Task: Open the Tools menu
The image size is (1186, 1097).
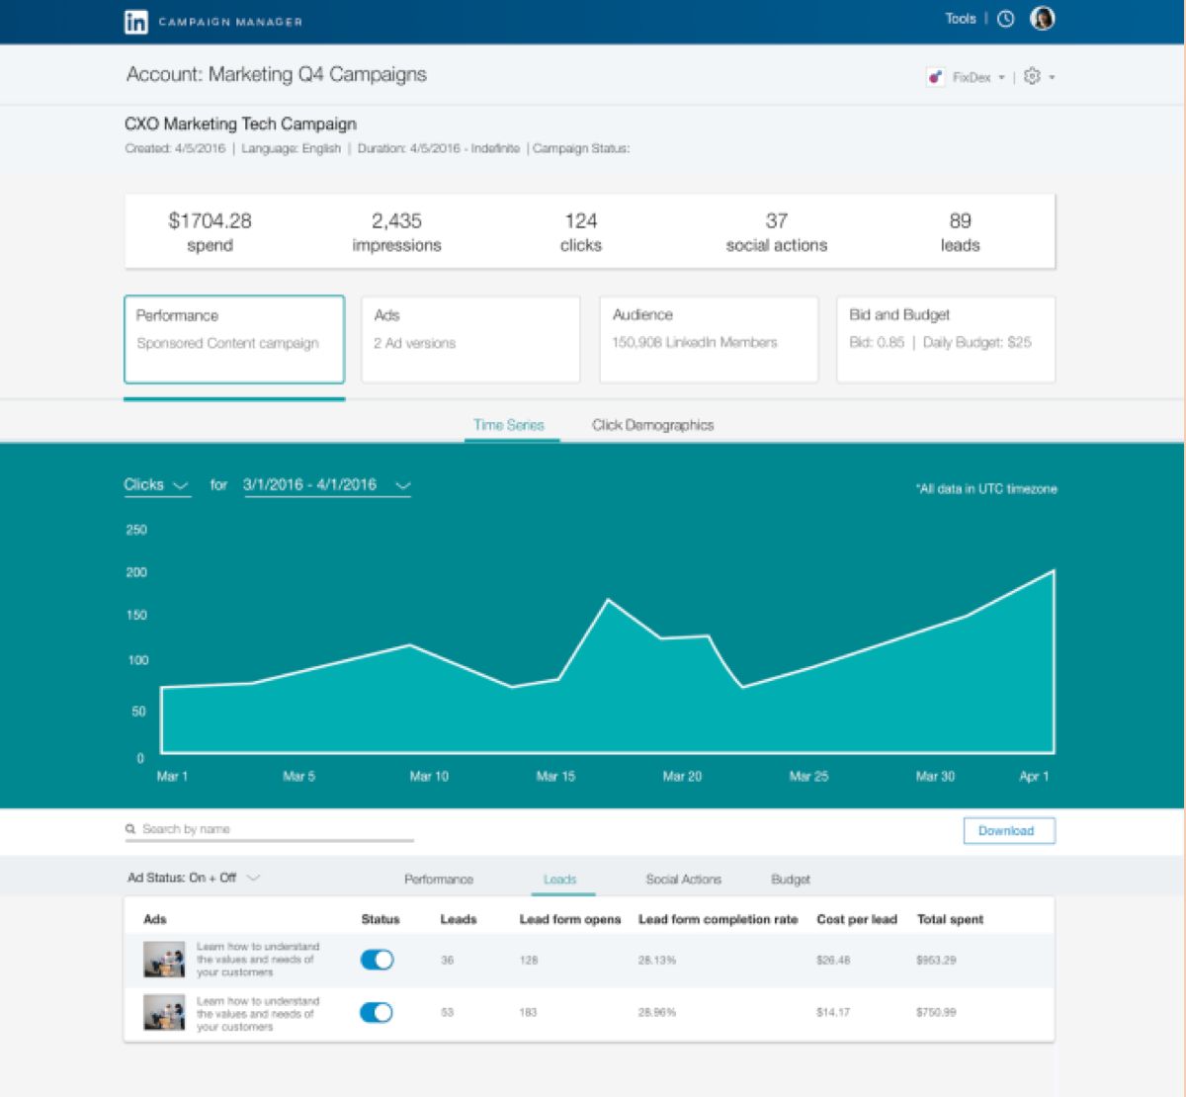Action: click(x=960, y=19)
